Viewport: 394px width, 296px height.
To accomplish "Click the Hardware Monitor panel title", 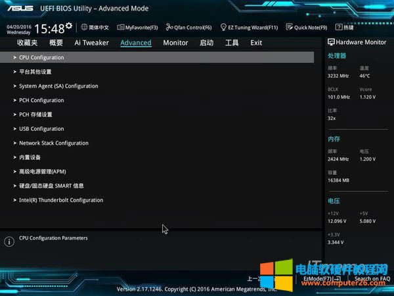I will click(x=361, y=42).
